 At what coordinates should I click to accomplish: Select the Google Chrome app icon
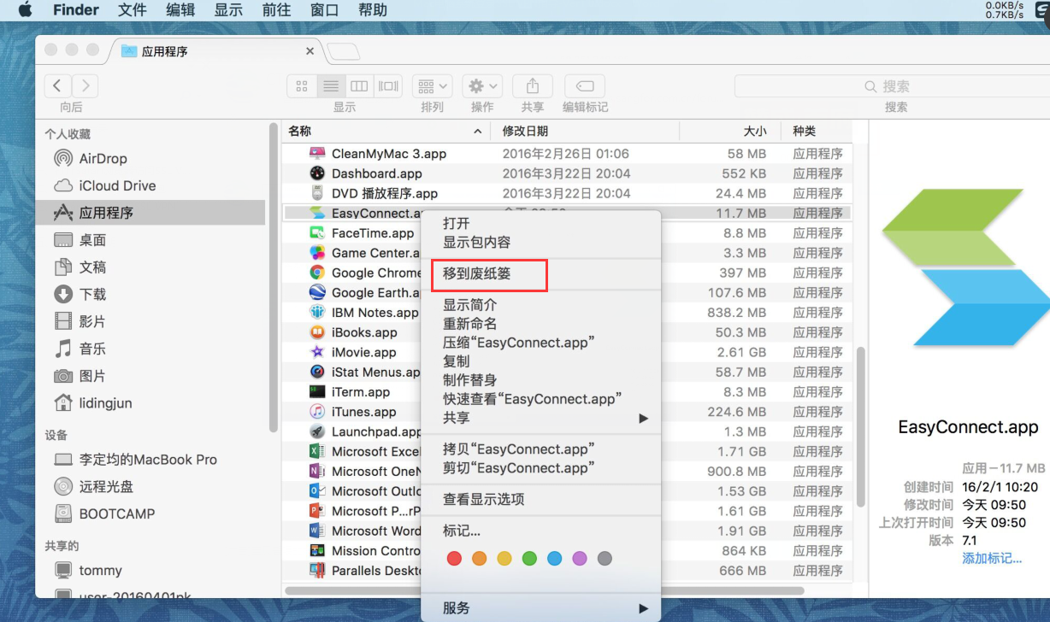coord(317,273)
